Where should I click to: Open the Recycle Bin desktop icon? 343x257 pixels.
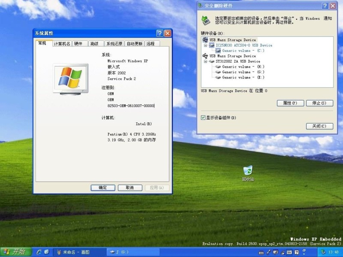tap(248, 171)
